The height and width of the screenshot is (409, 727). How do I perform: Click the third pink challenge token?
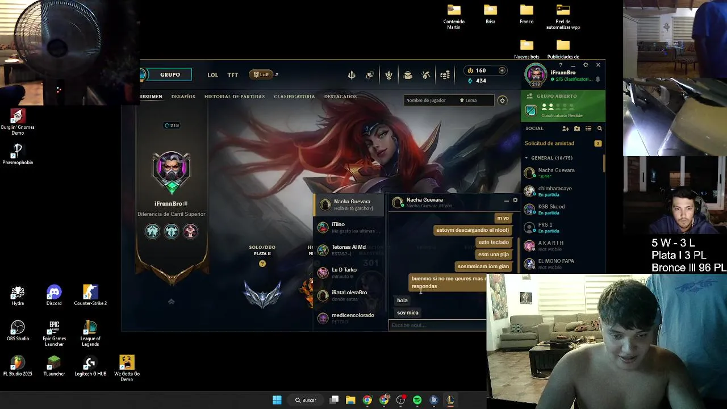coord(190,231)
